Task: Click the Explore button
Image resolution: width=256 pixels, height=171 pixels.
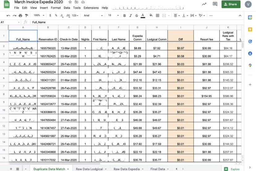Action: coord(232,169)
